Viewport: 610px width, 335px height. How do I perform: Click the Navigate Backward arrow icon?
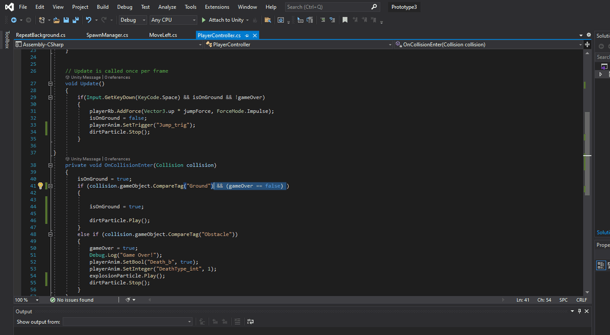14,20
